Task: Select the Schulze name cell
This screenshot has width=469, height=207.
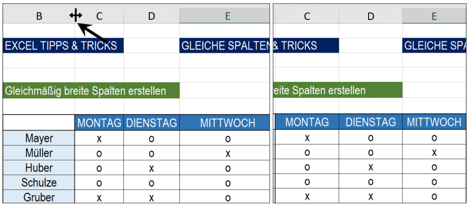Action: [x=39, y=182]
